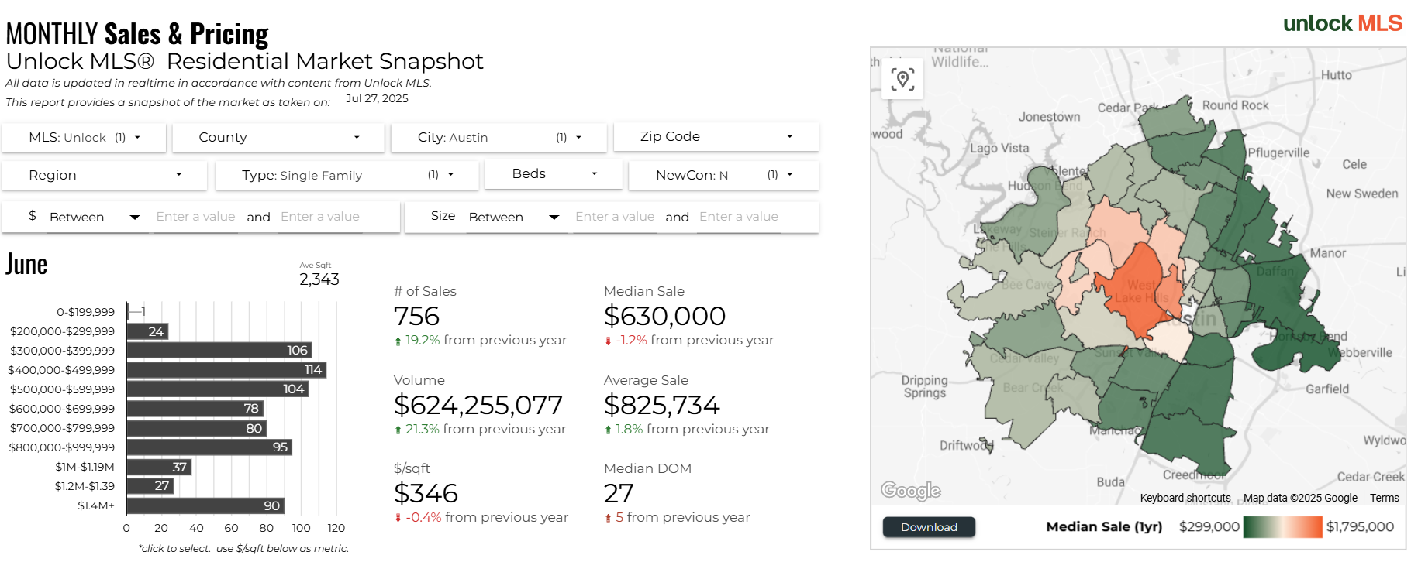Select the $300,000-$399,999 bar with 106

point(219,351)
